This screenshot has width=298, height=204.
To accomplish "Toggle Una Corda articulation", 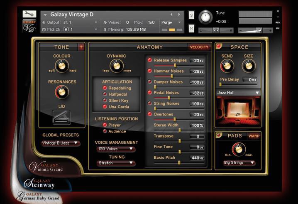I will click(x=105, y=106).
